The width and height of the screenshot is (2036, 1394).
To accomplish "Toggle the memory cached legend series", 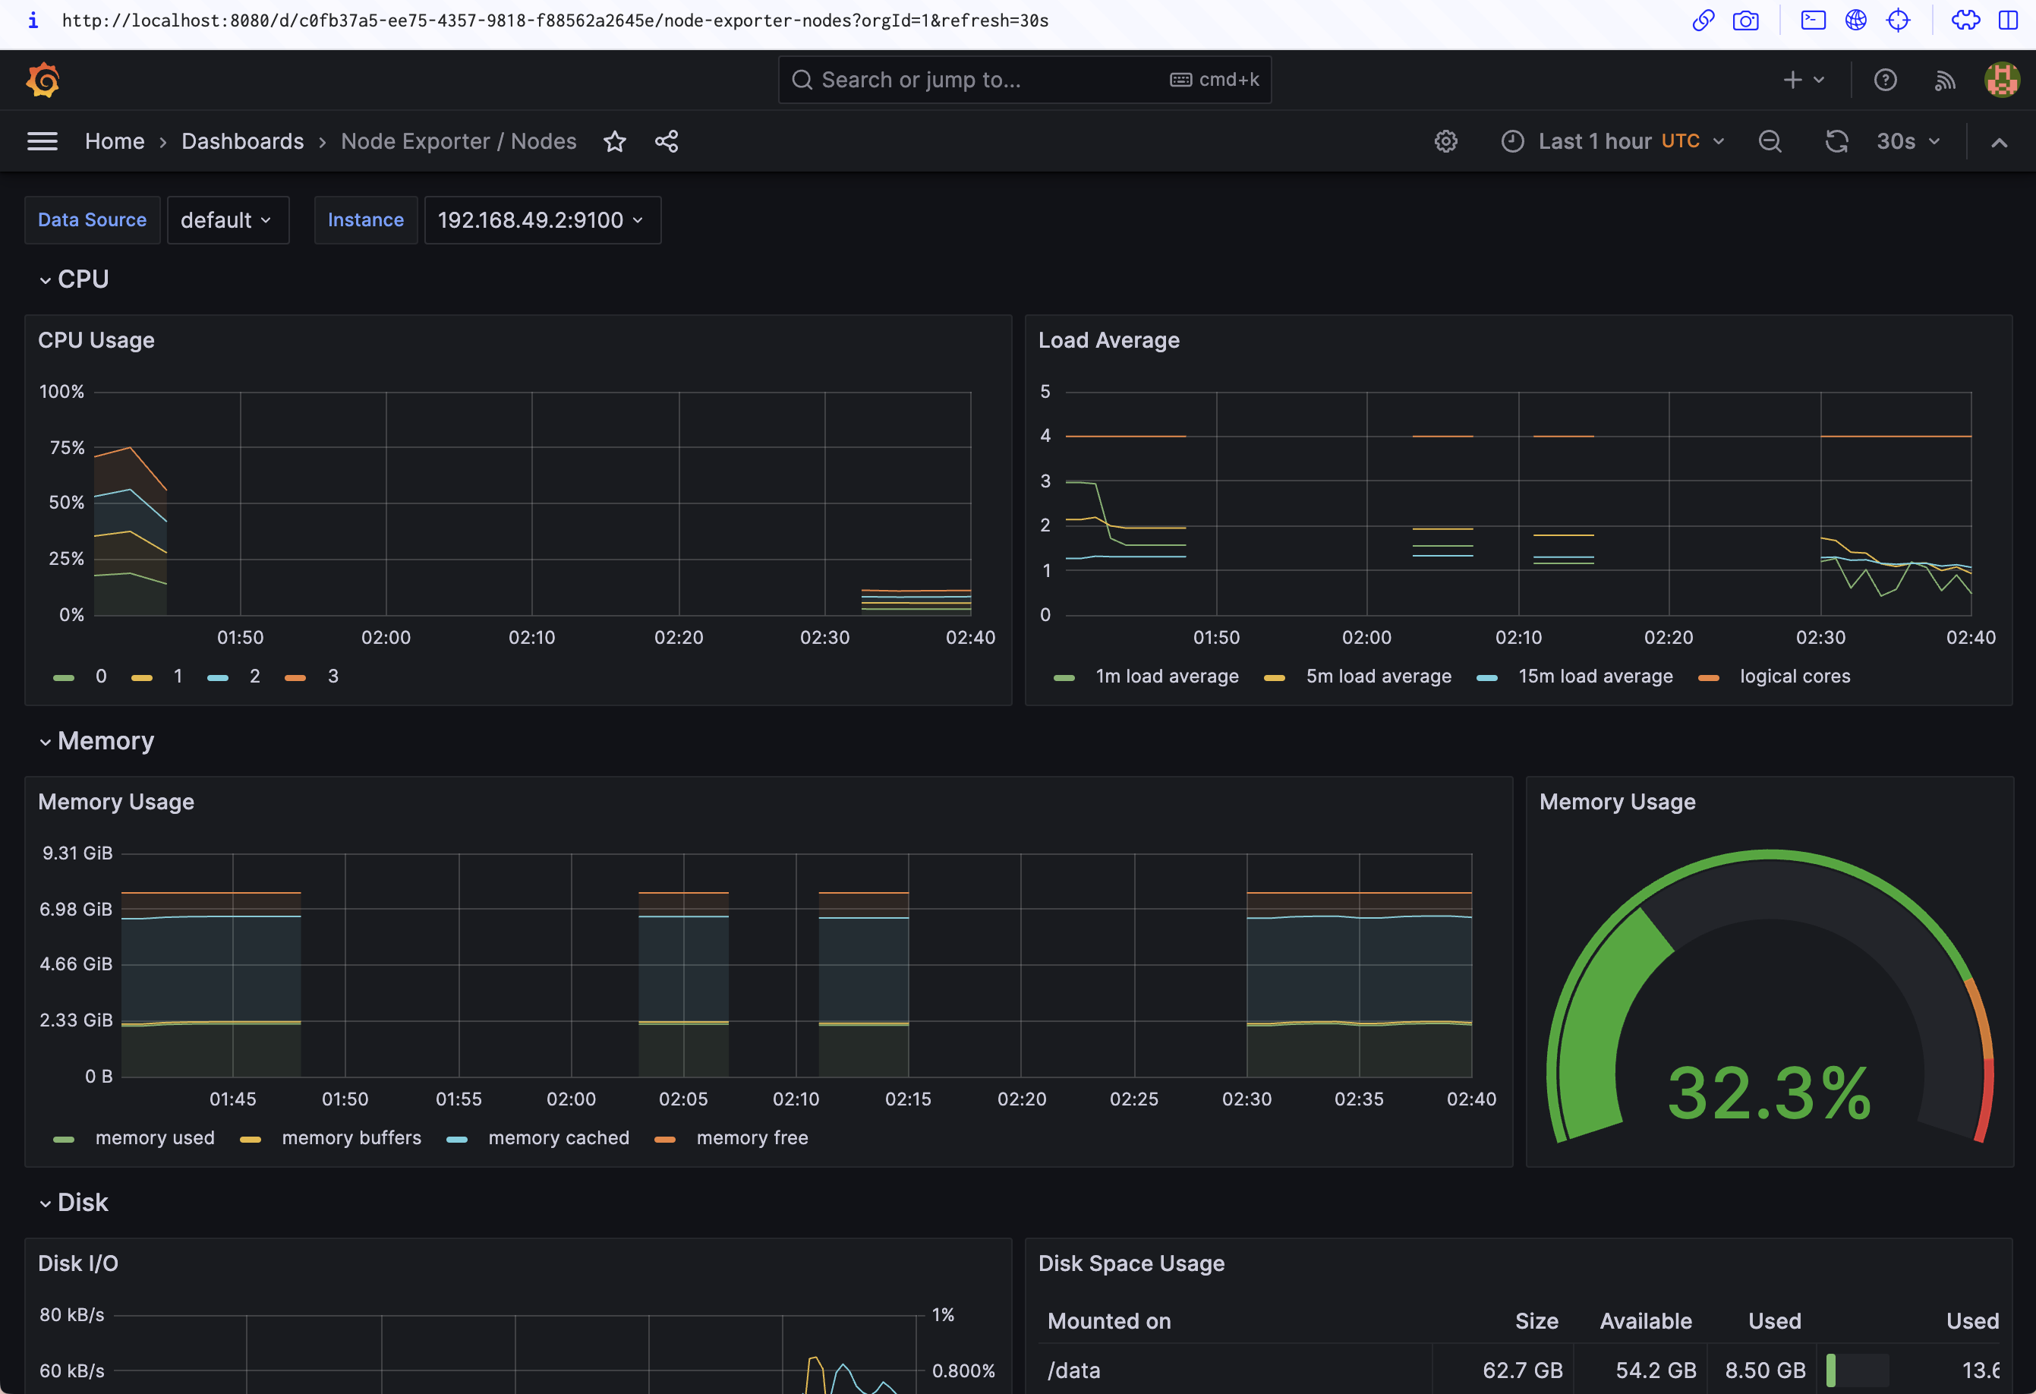I will pyautogui.click(x=558, y=1138).
